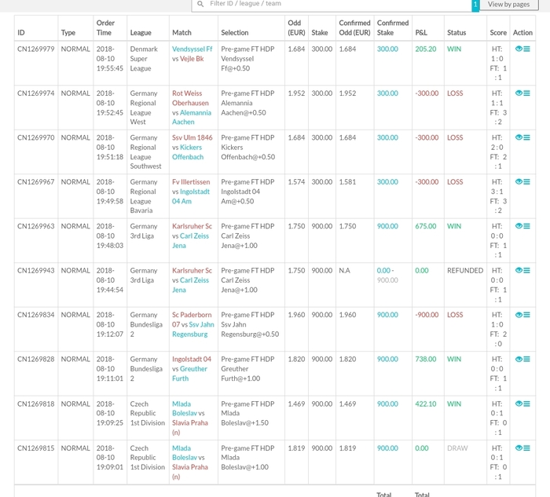Sort by the Order Time column header
The height and width of the screenshot is (497, 550).
(x=105, y=27)
